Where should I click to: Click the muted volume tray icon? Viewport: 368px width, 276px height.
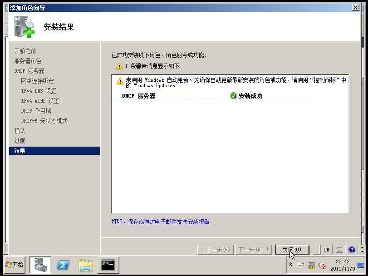click(x=322, y=266)
